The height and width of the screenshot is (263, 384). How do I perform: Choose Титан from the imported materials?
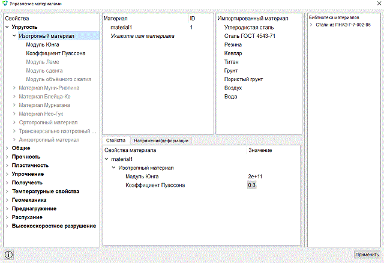[x=231, y=62]
